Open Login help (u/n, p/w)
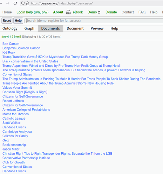The width and height of the screenshot is (163, 174). (33, 12)
